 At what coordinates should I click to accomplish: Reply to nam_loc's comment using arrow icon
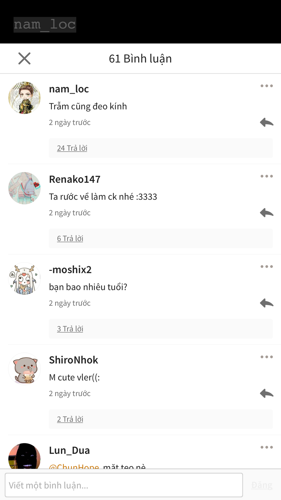267,122
